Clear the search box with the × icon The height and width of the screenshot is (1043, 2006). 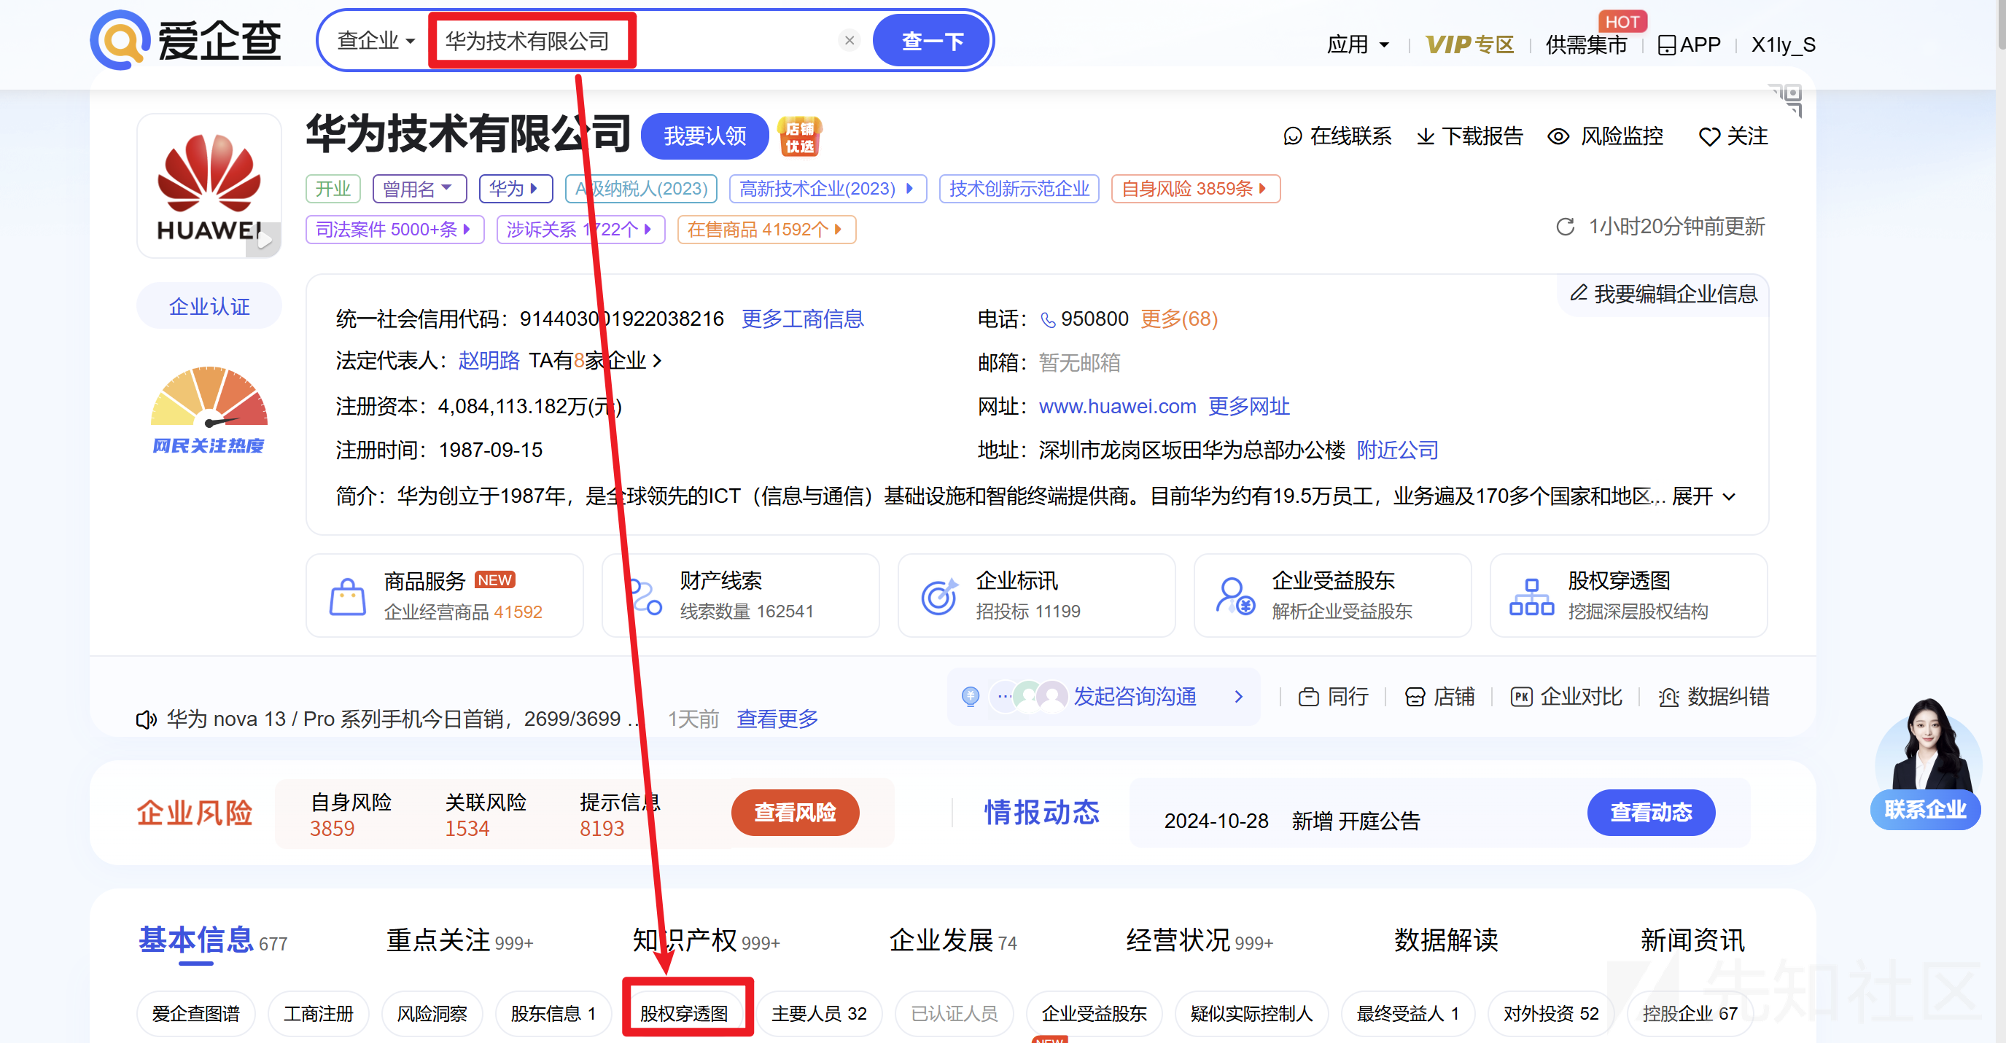coord(849,39)
